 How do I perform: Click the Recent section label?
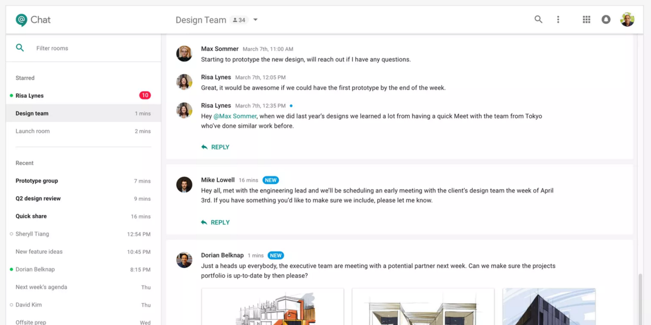coord(24,163)
